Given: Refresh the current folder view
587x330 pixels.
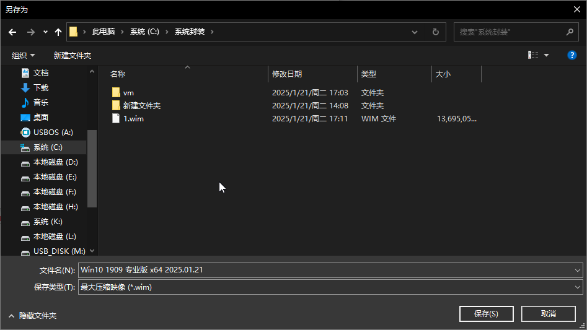Looking at the screenshot, I should tap(435, 32).
